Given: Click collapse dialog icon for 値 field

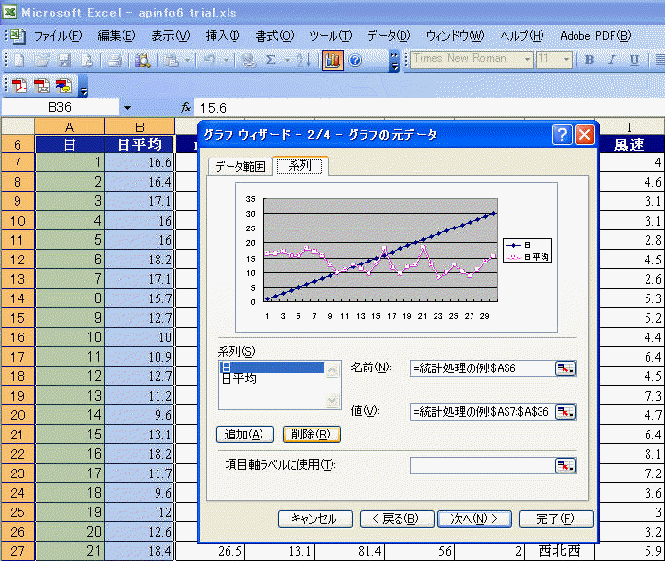Looking at the screenshot, I should click(x=565, y=412).
